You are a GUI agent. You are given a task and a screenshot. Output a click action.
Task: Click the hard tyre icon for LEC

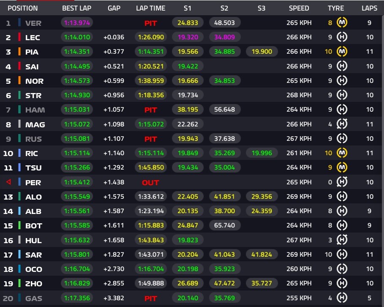click(x=342, y=37)
